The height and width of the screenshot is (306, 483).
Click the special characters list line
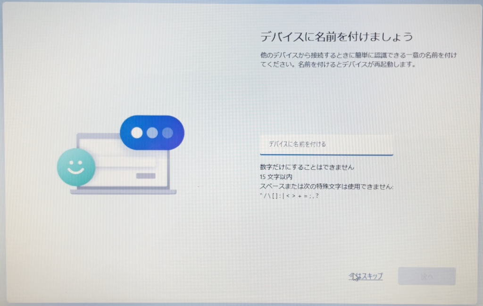pos(289,196)
